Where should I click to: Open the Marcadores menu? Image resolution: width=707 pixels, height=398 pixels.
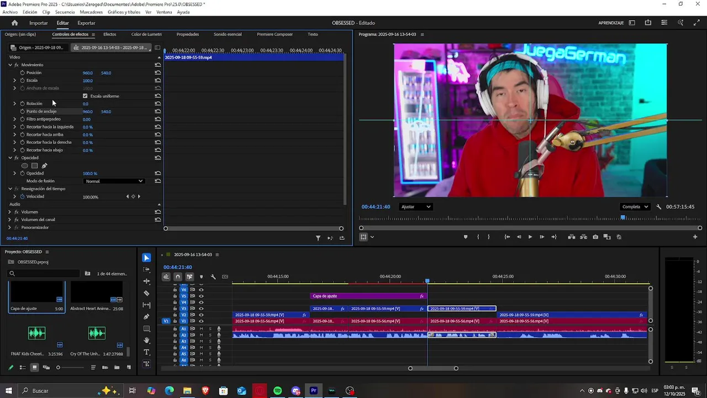(91, 12)
